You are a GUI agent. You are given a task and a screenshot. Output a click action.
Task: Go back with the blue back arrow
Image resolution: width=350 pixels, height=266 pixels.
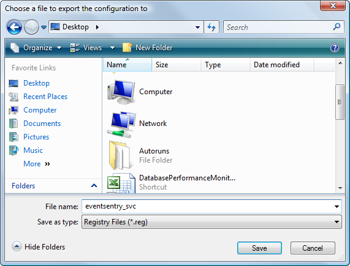point(14,27)
